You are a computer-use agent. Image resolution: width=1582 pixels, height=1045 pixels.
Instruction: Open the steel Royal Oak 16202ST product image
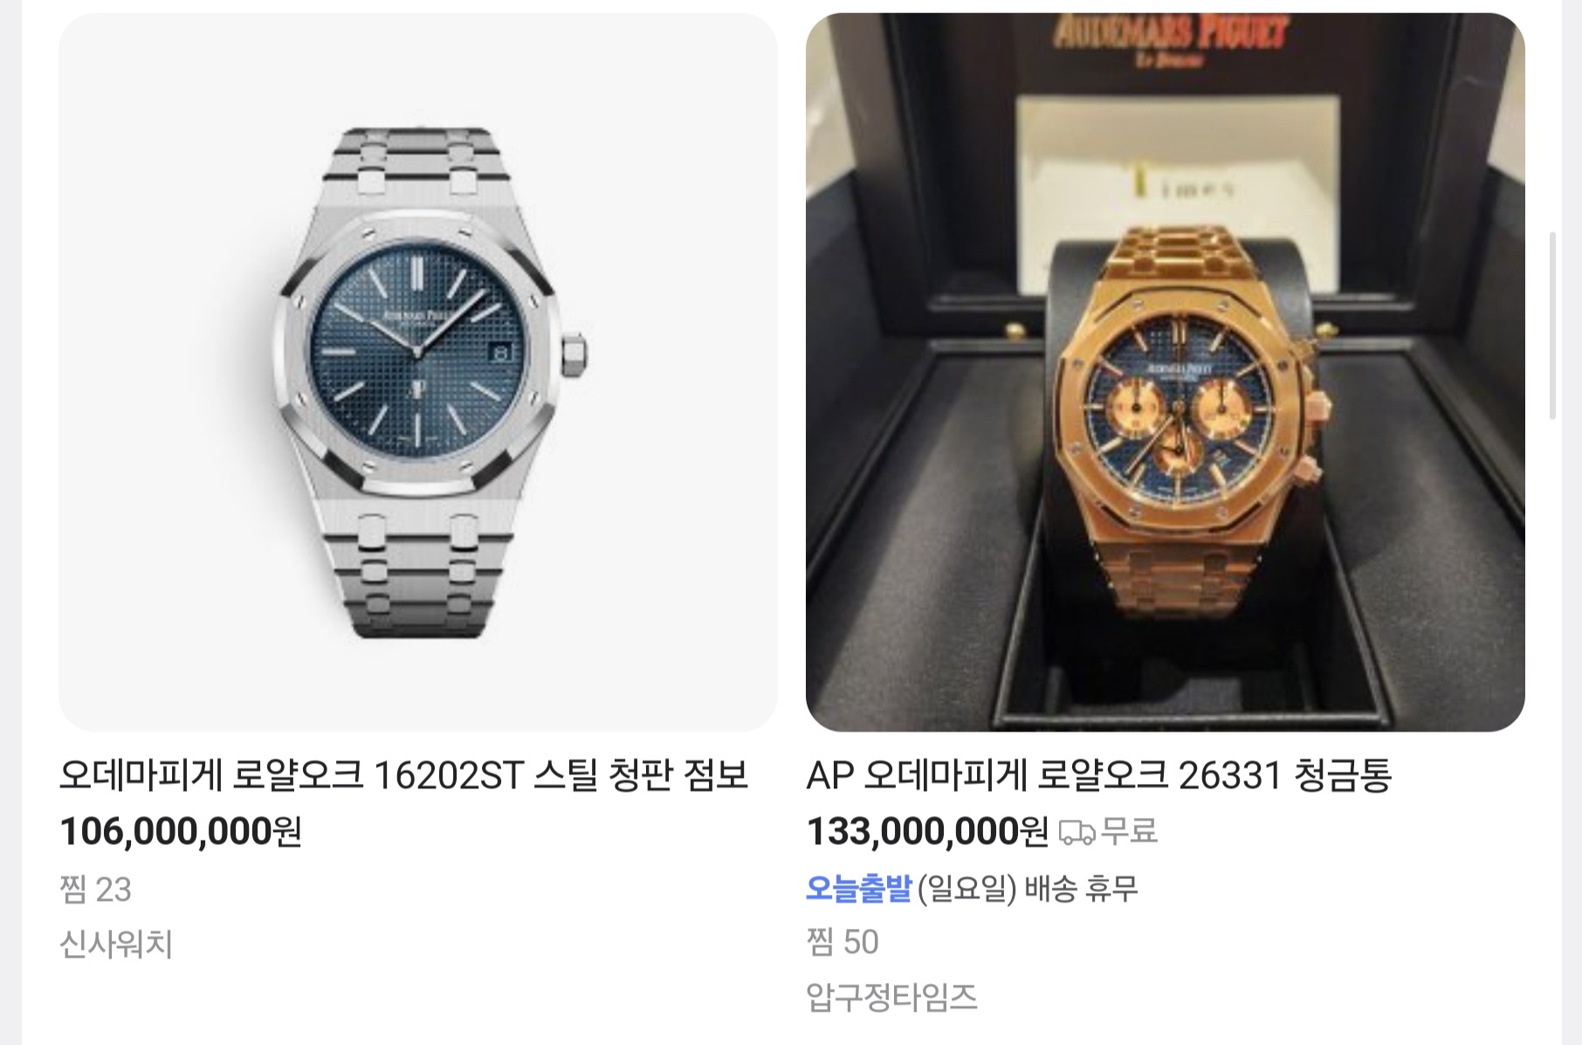pos(417,372)
